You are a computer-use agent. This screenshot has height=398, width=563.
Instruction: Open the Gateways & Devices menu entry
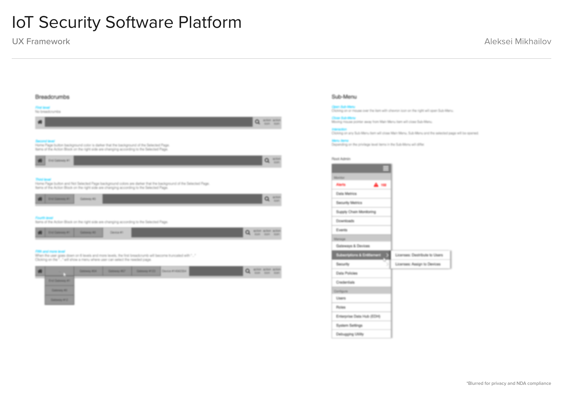353,246
